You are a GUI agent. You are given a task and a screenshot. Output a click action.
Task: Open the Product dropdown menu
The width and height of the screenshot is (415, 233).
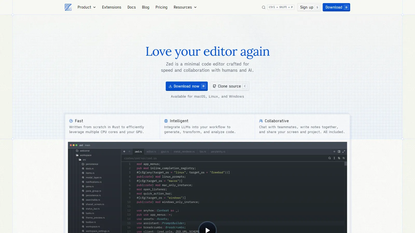pos(86,7)
